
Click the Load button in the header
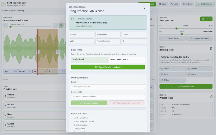tap(174, 4)
